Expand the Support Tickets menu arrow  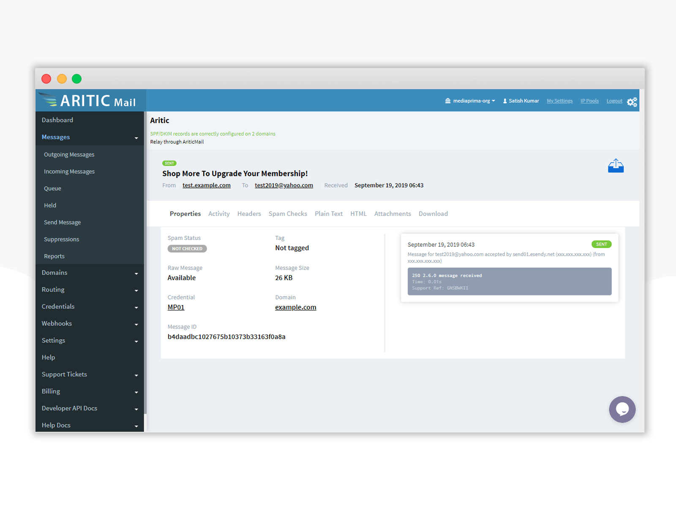(136, 375)
